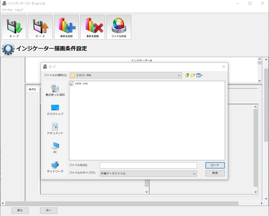Open the view mode dropdown arrow
This screenshot has height=216, width=269.
[x=202, y=75]
